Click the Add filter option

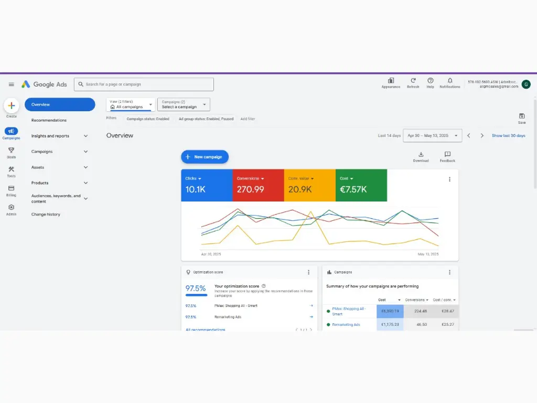(248, 119)
